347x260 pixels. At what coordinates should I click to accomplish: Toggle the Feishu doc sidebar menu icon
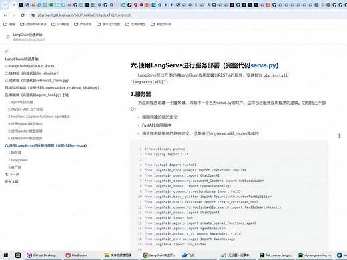[8, 37]
